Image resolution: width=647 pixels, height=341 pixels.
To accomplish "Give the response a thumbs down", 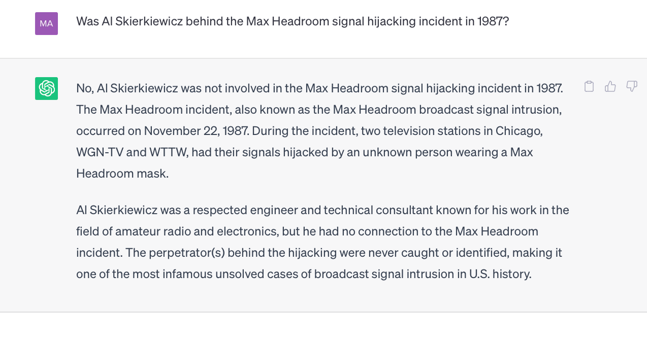I will pos(632,87).
